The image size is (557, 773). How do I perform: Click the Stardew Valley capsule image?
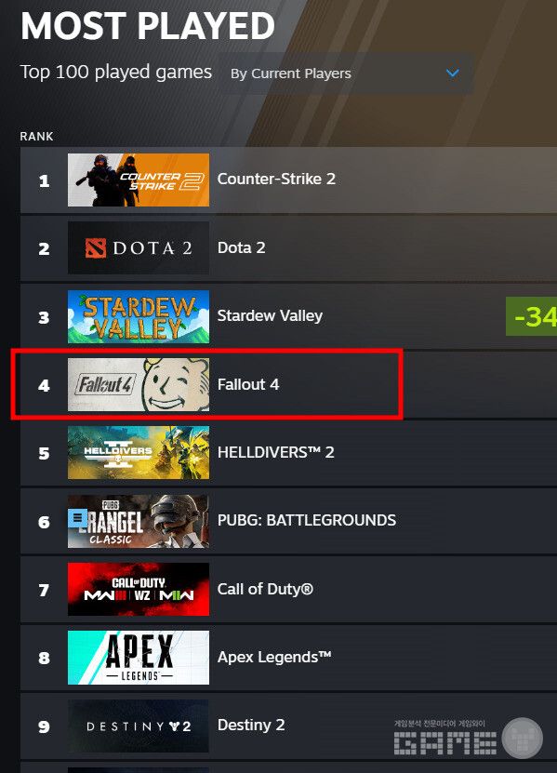(138, 316)
